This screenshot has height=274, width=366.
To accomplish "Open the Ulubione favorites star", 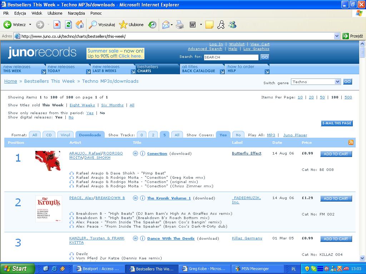I will 123,25.
